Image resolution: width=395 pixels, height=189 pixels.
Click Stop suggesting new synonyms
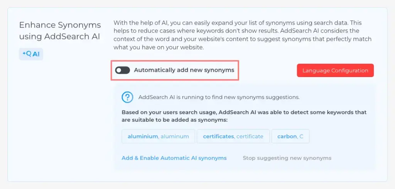click(x=287, y=158)
